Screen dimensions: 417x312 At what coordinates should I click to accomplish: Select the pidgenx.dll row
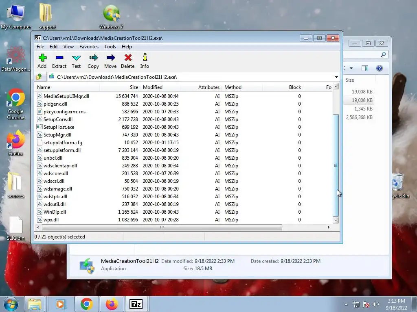tap(184, 104)
